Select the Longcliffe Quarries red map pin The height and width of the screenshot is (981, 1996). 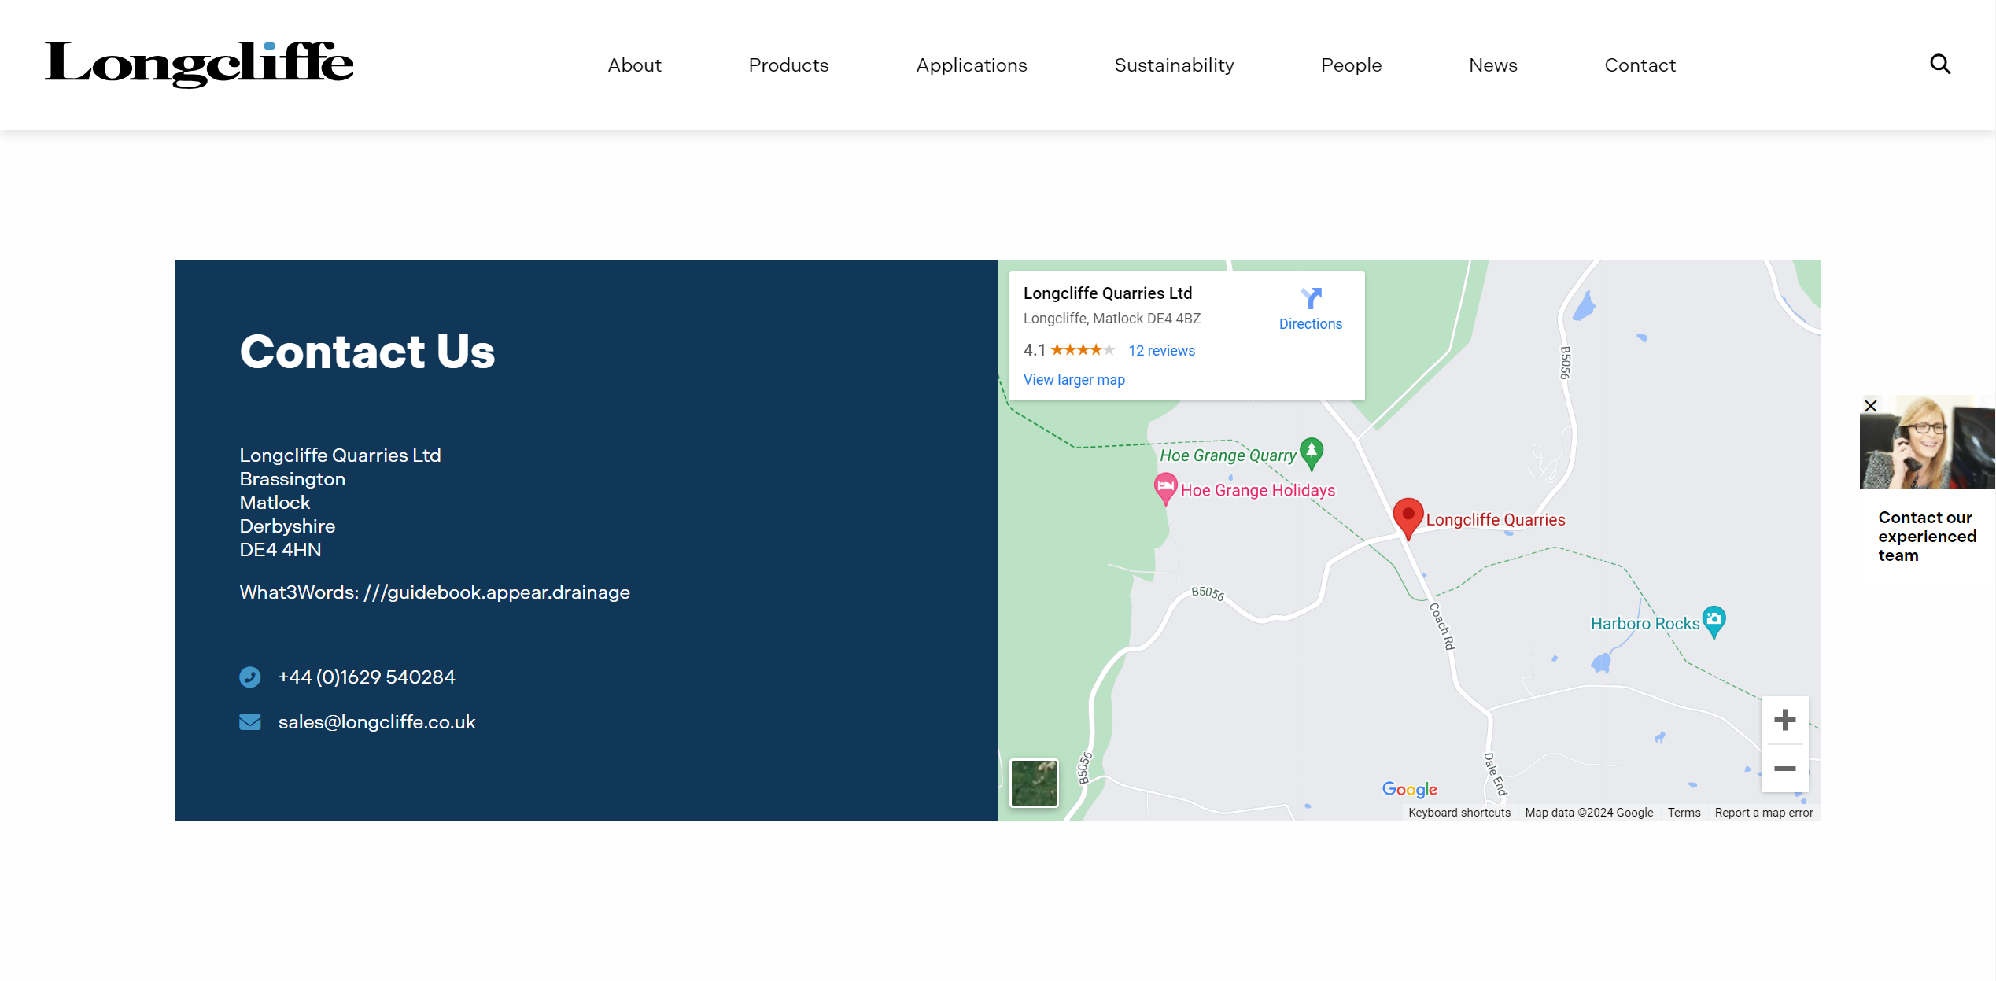point(1408,517)
